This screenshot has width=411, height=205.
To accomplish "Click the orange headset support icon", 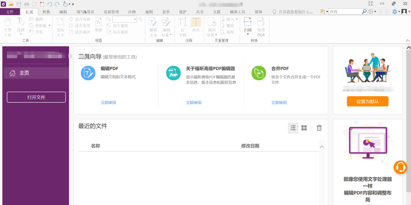I will tap(400, 167).
